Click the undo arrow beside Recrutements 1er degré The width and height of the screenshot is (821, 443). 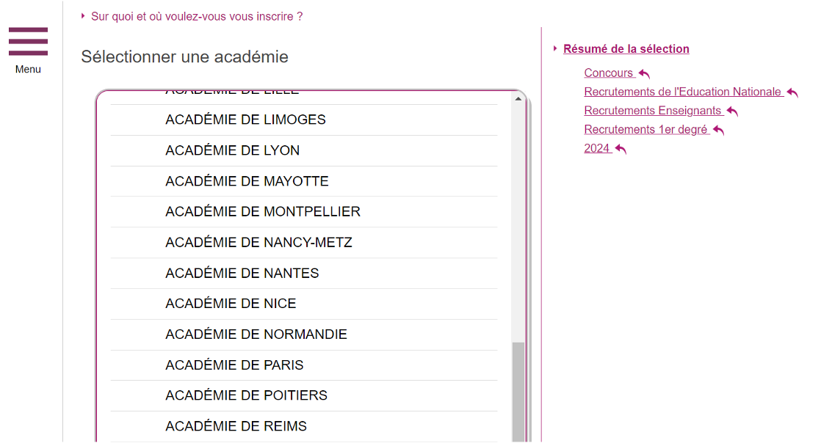pyautogui.click(x=718, y=131)
